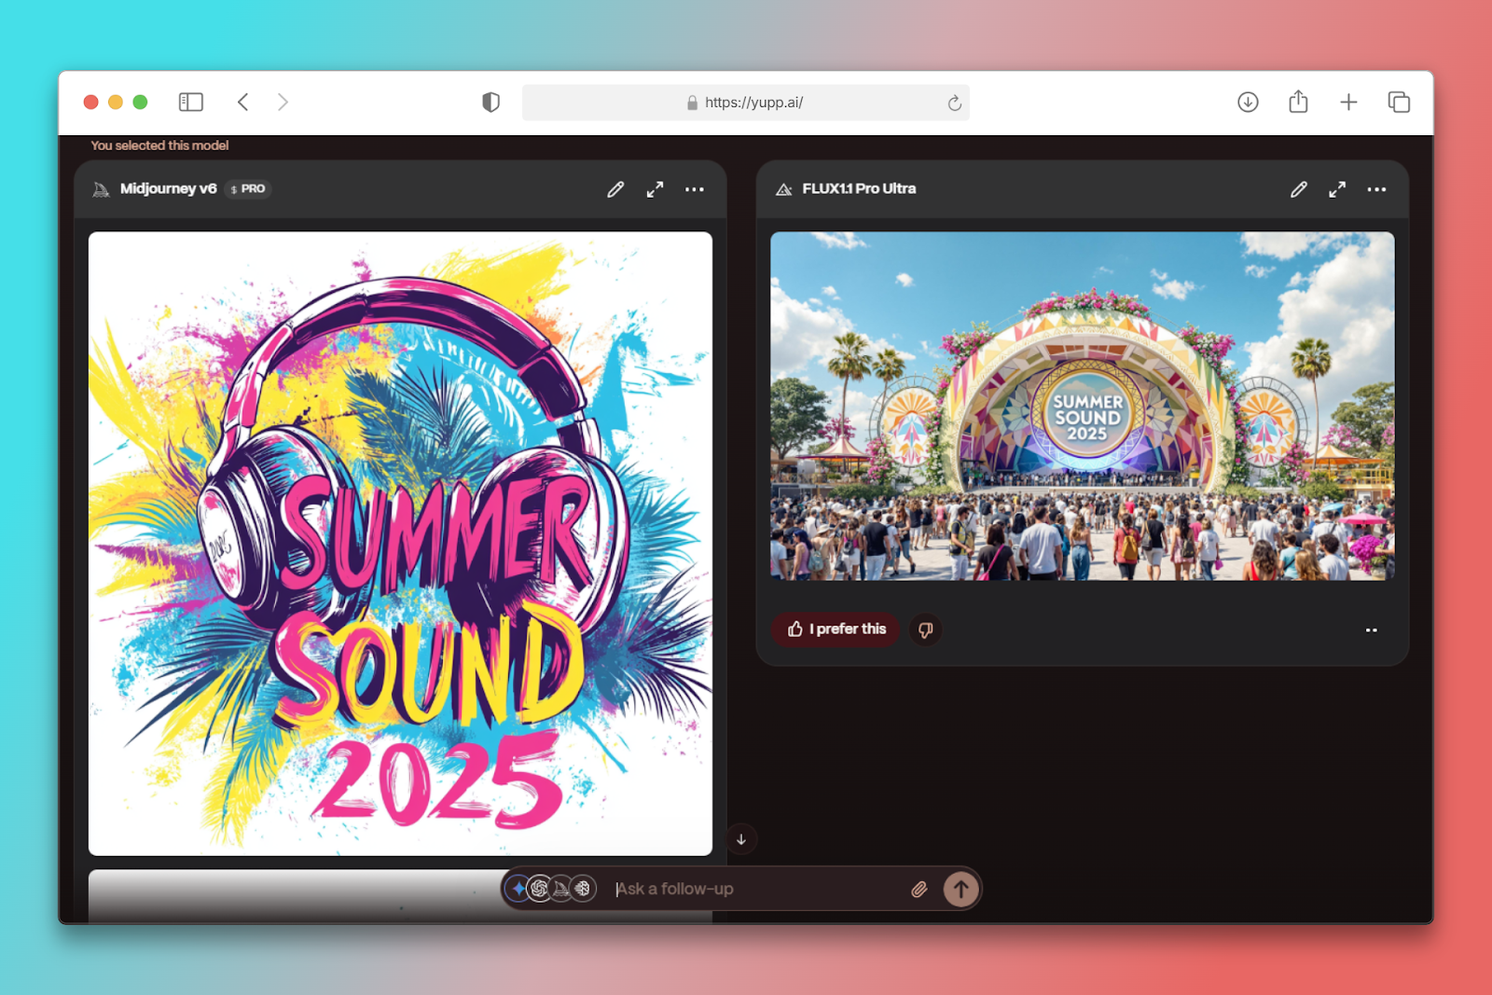Open the FLUX festival stage image
This screenshot has width=1492, height=995.
click(x=1082, y=407)
